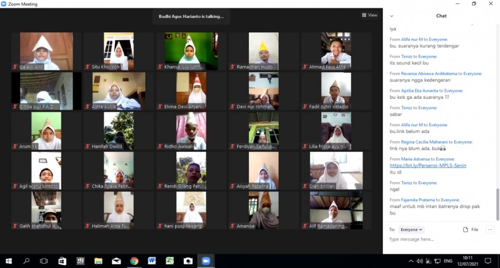Click the muted mic icon on Astra Aulya
Image resolution: width=500 pixels, height=268 pixels.
click(87, 107)
